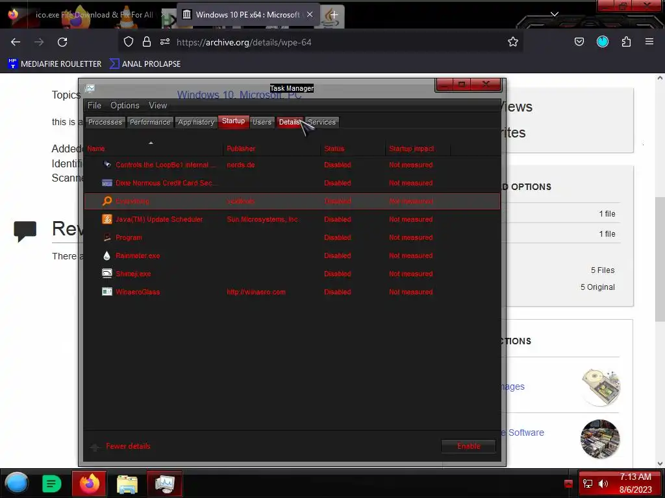Switch to the Details tab

tap(290, 122)
